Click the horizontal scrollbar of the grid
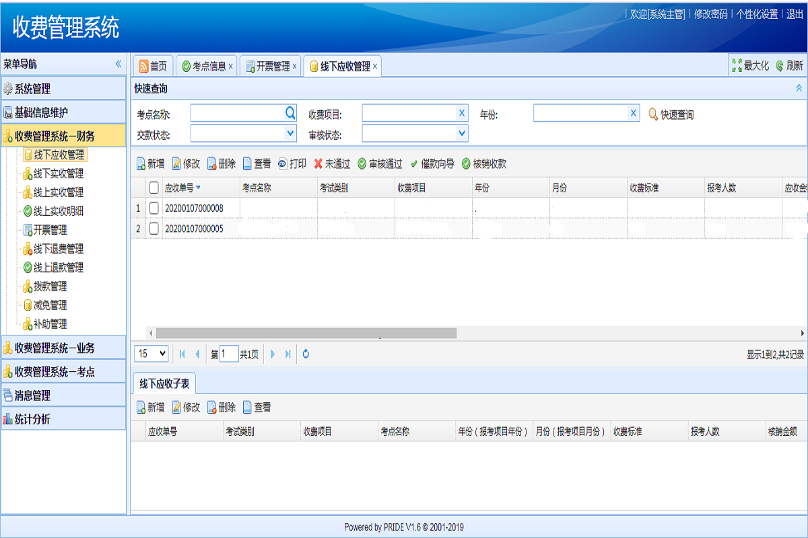The width and height of the screenshot is (808, 538). click(306, 333)
